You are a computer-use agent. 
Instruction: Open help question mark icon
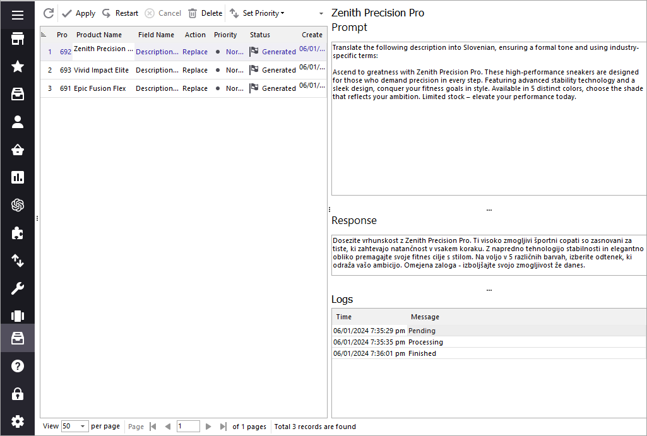[x=17, y=366]
